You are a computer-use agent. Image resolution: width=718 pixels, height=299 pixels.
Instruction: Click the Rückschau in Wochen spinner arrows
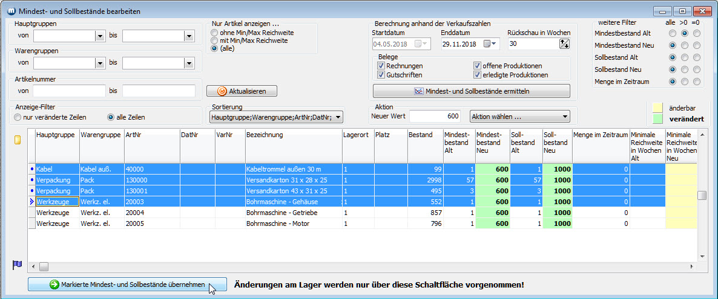pos(564,43)
